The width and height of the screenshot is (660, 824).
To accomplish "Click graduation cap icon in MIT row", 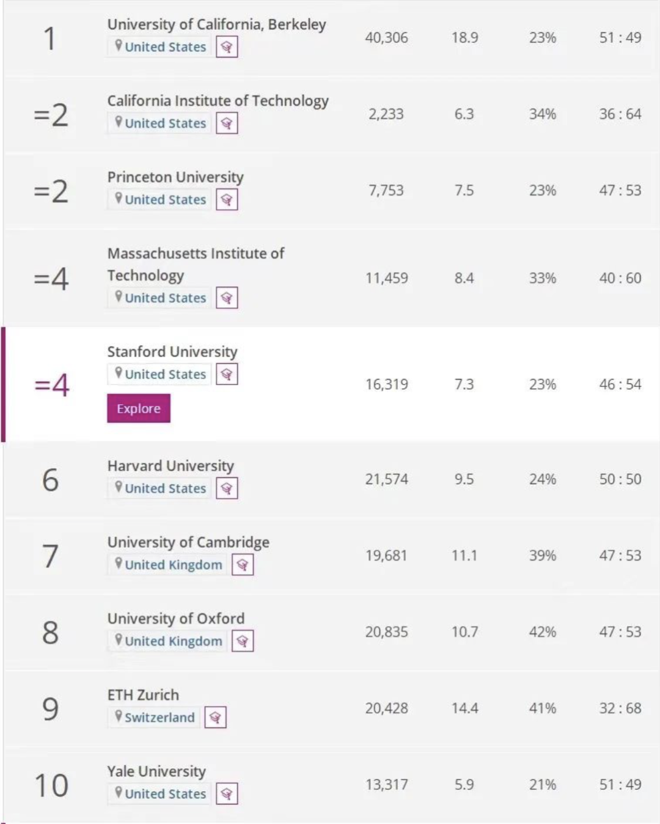I will (227, 298).
